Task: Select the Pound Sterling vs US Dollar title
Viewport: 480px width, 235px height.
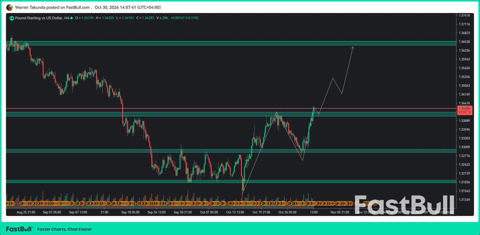Action: point(42,18)
